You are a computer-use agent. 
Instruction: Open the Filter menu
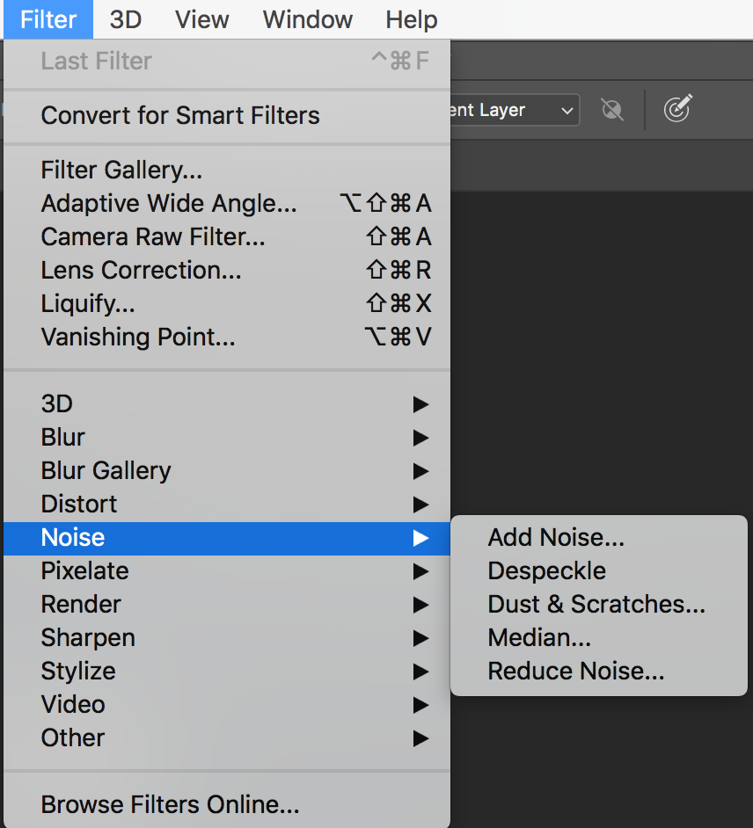[x=48, y=19]
